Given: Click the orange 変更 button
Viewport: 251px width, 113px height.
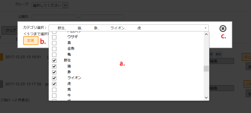Looking at the screenshot, I should point(31,41).
